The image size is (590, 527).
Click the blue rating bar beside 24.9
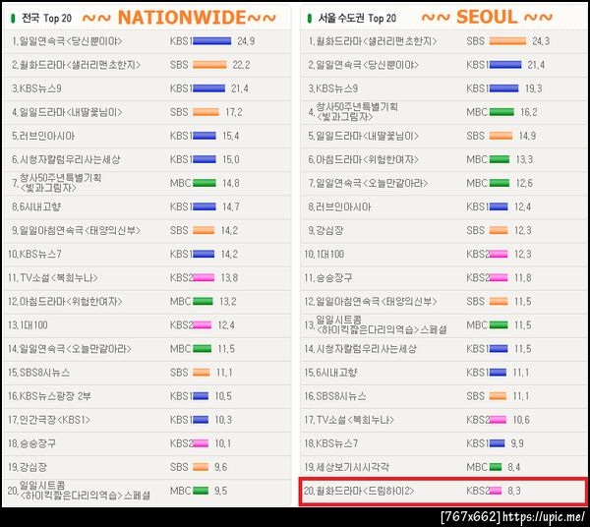212,41
